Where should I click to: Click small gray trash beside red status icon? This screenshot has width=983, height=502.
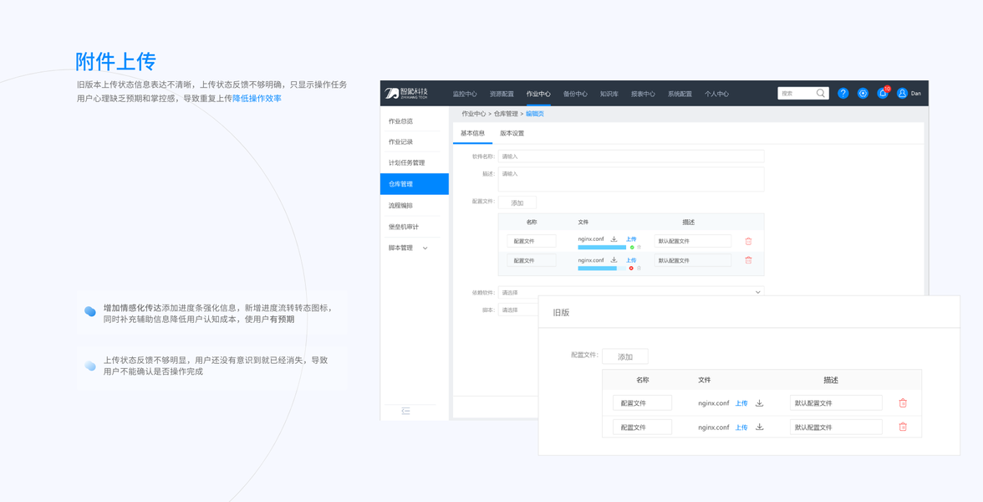pyautogui.click(x=639, y=268)
